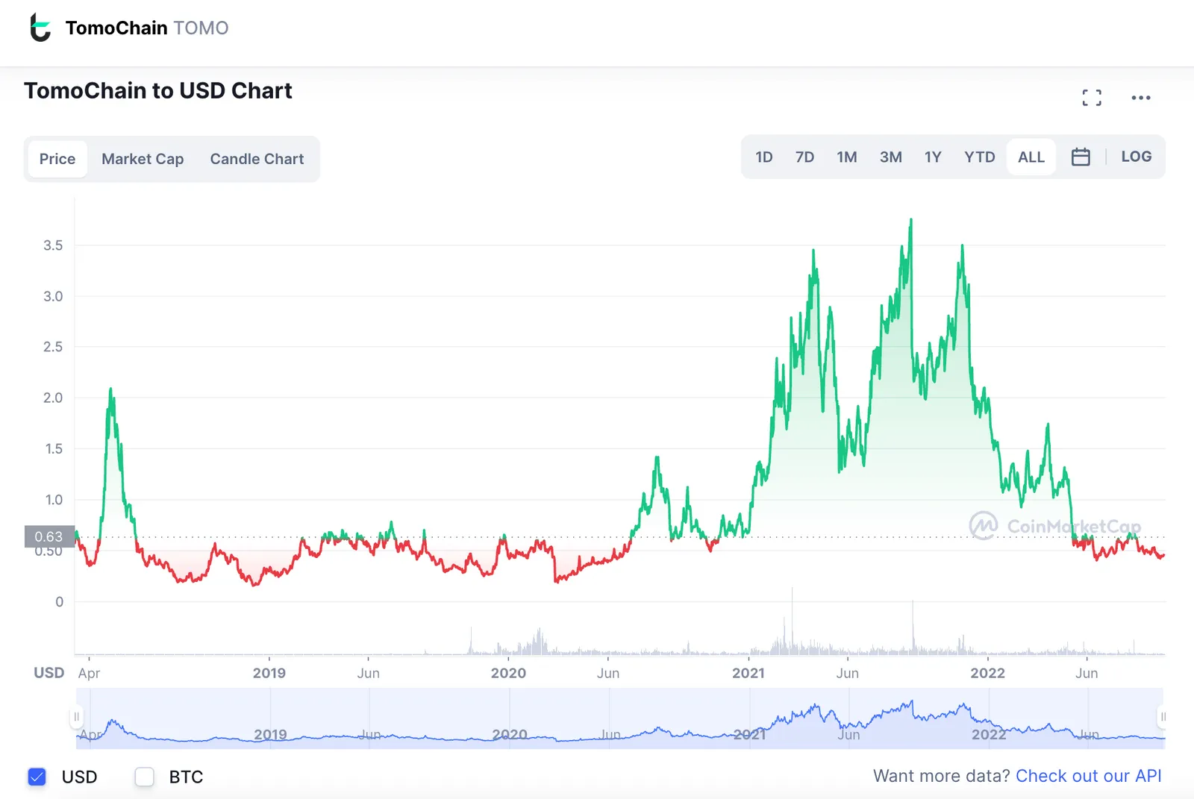The image size is (1194, 799).
Task: Toggle LOG scale on the chart
Action: pos(1136,157)
